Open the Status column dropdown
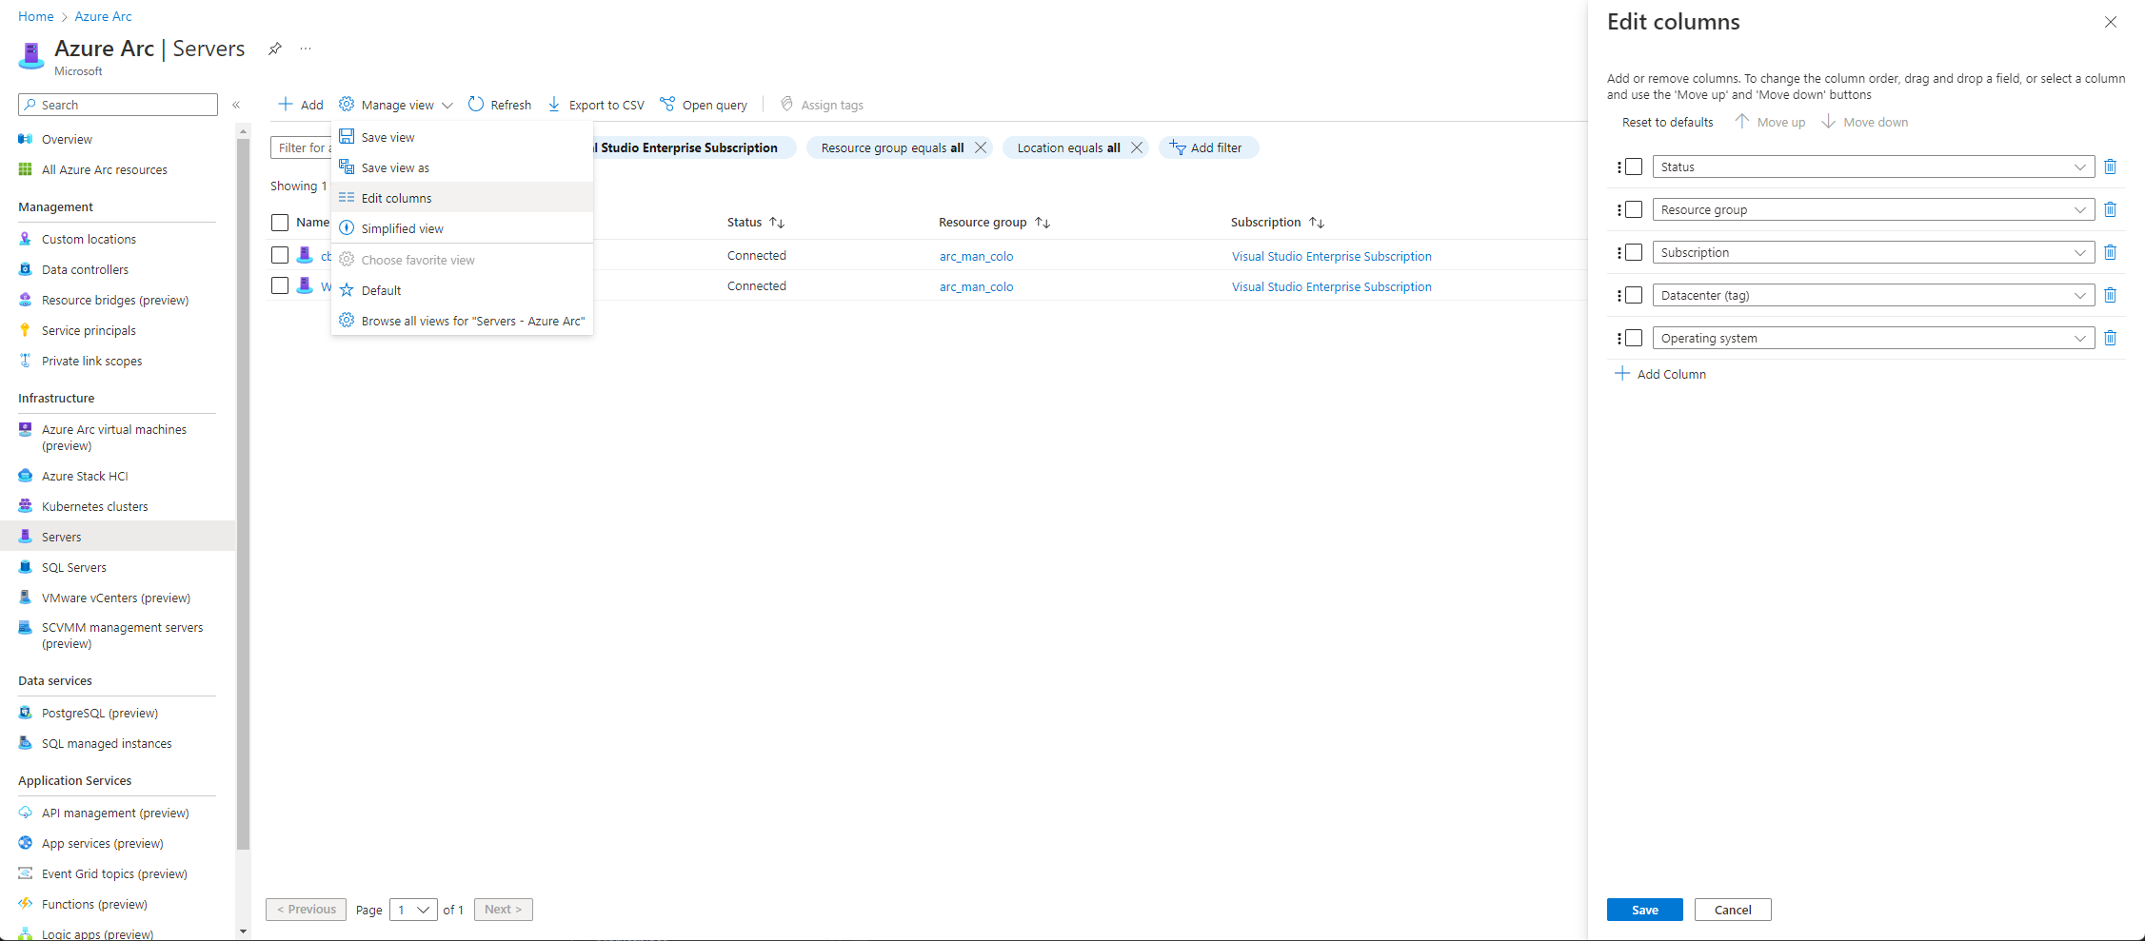This screenshot has height=941, width=2145. (x=1874, y=167)
